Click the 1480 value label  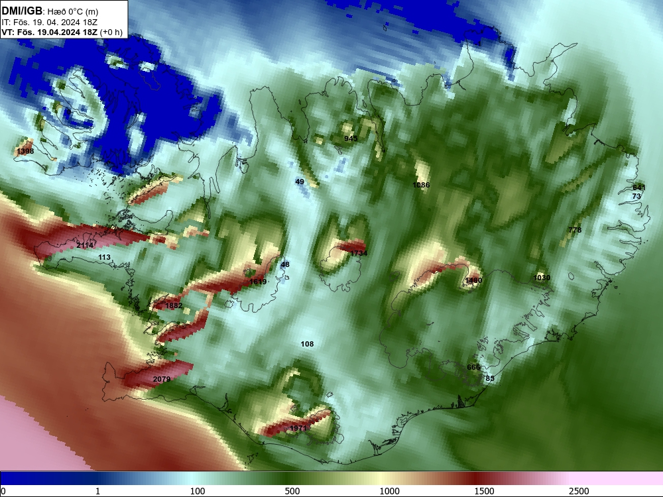click(x=473, y=280)
